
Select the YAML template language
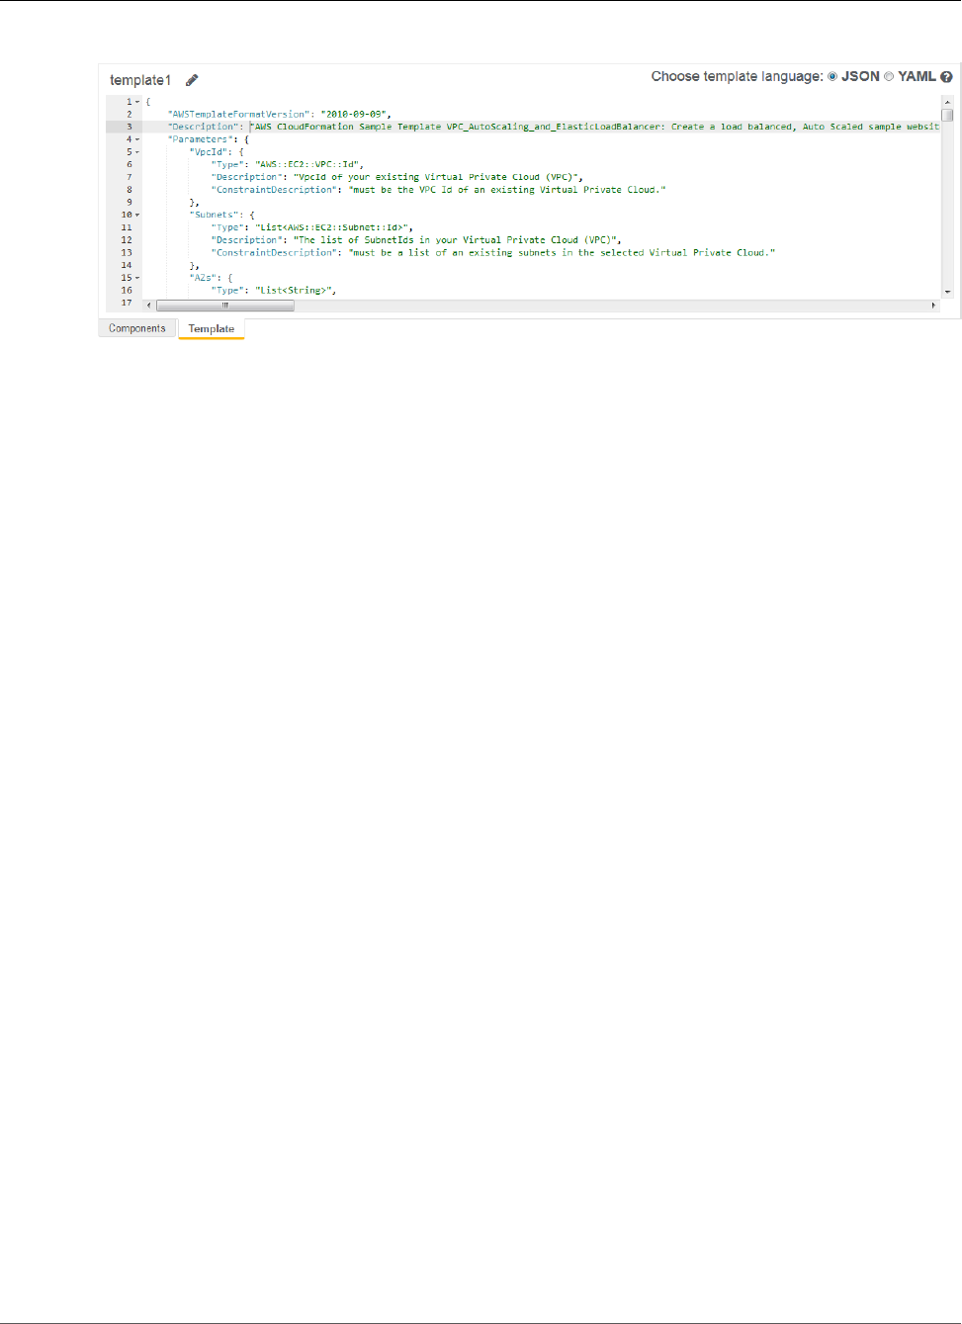[888, 76]
